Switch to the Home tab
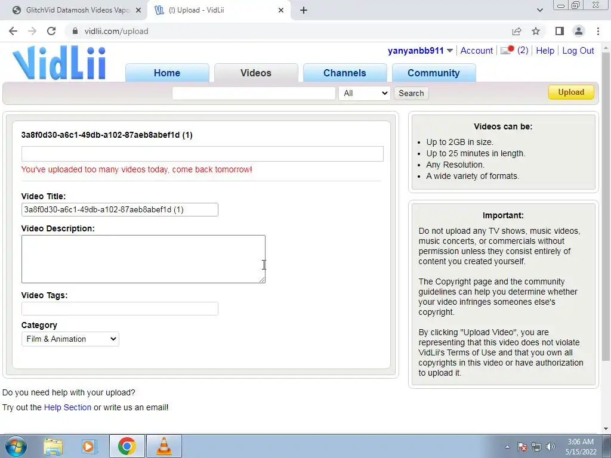 (x=167, y=73)
